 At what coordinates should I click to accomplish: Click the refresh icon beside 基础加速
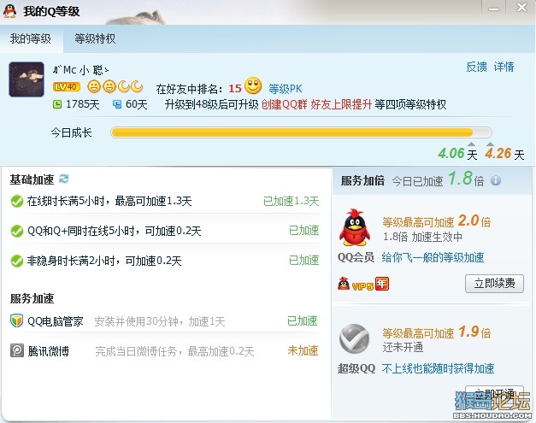point(63,179)
